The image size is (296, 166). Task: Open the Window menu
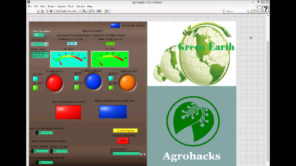tap(80, 6)
